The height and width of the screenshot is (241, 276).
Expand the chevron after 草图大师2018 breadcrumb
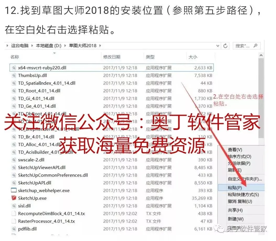[x=100, y=46]
